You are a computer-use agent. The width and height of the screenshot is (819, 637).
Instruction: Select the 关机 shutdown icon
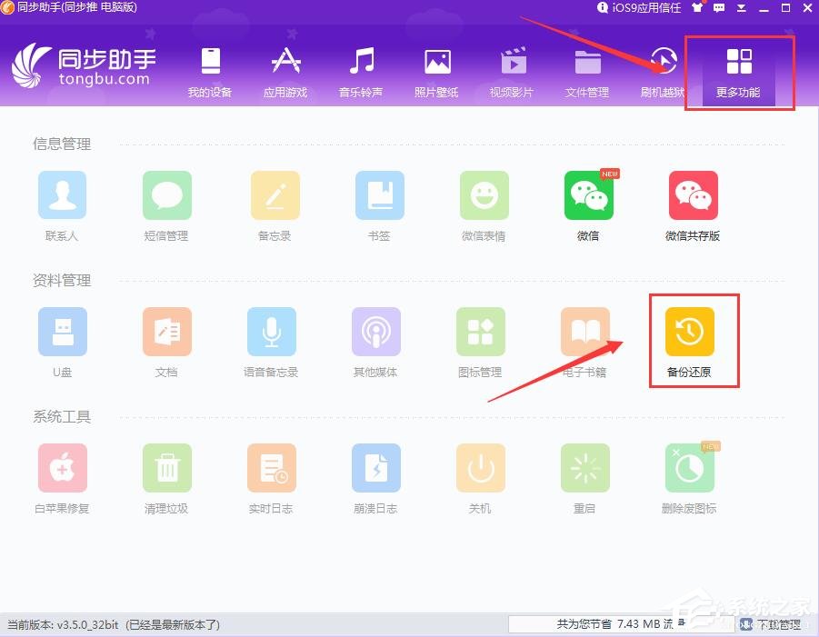[x=481, y=468]
